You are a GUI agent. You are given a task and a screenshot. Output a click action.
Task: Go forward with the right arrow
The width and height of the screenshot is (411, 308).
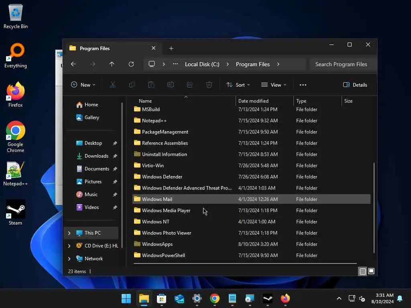(93, 64)
